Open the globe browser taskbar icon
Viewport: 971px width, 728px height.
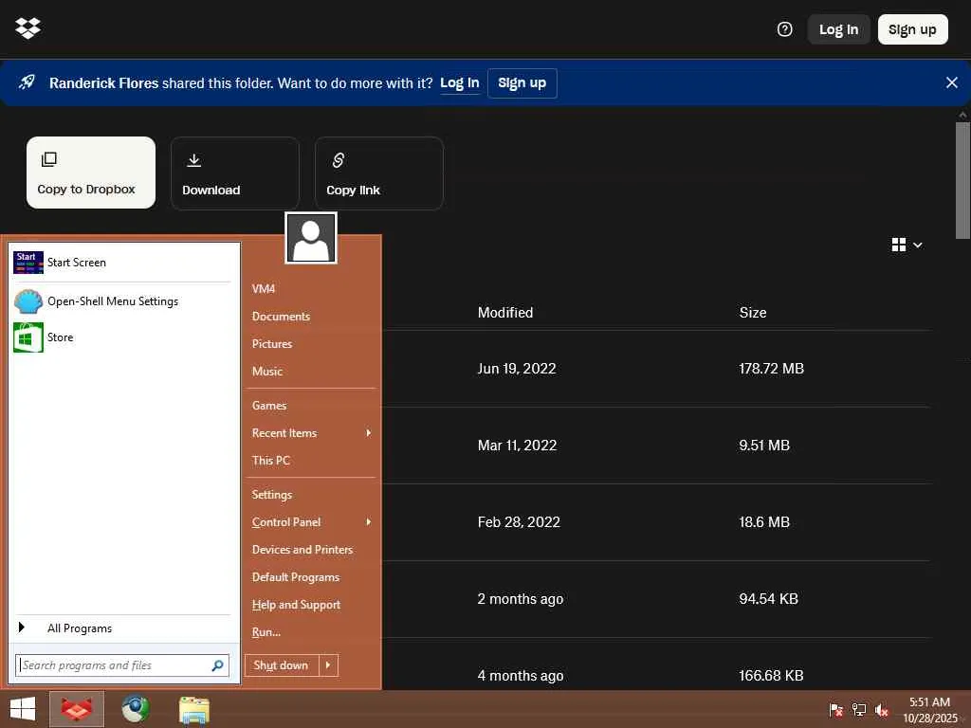pos(135,709)
